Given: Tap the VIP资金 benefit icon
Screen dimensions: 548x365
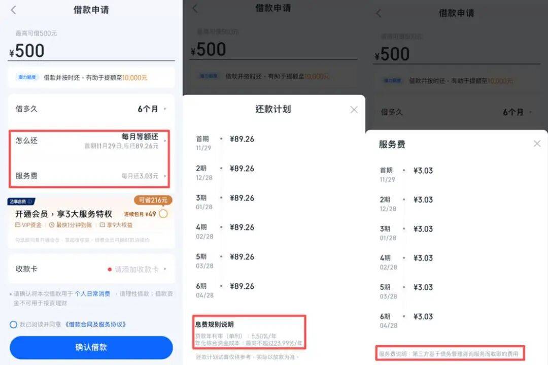Looking at the screenshot, I should coord(17,225).
